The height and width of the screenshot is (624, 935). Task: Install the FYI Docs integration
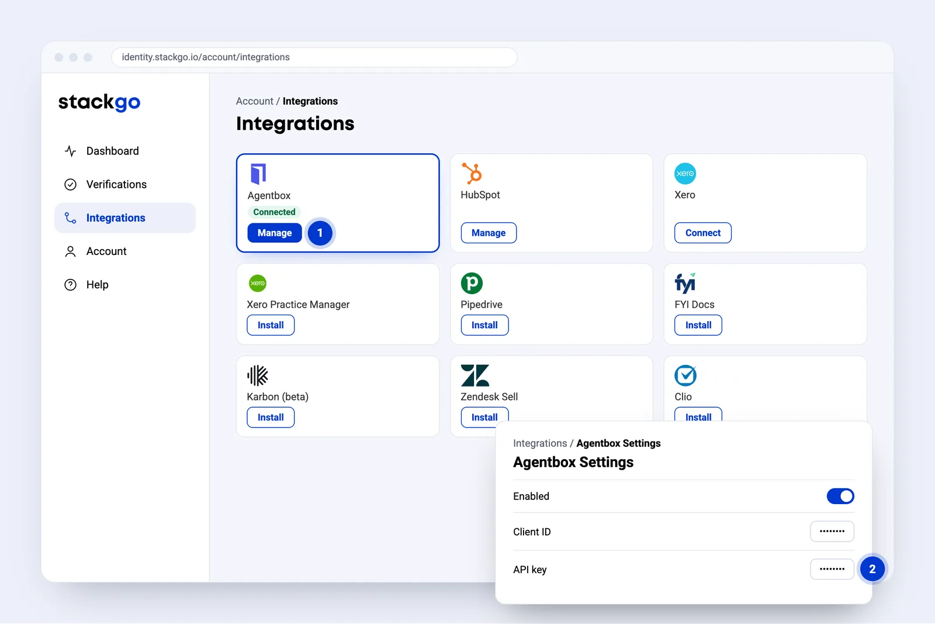[x=698, y=325]
